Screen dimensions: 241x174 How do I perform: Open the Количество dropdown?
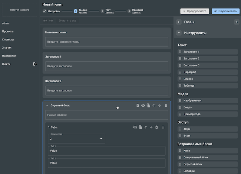[76, 139]
